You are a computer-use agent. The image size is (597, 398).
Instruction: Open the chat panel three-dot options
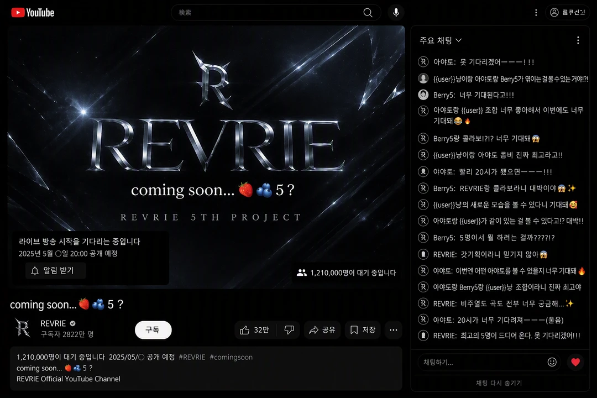[x=578, y=40]
